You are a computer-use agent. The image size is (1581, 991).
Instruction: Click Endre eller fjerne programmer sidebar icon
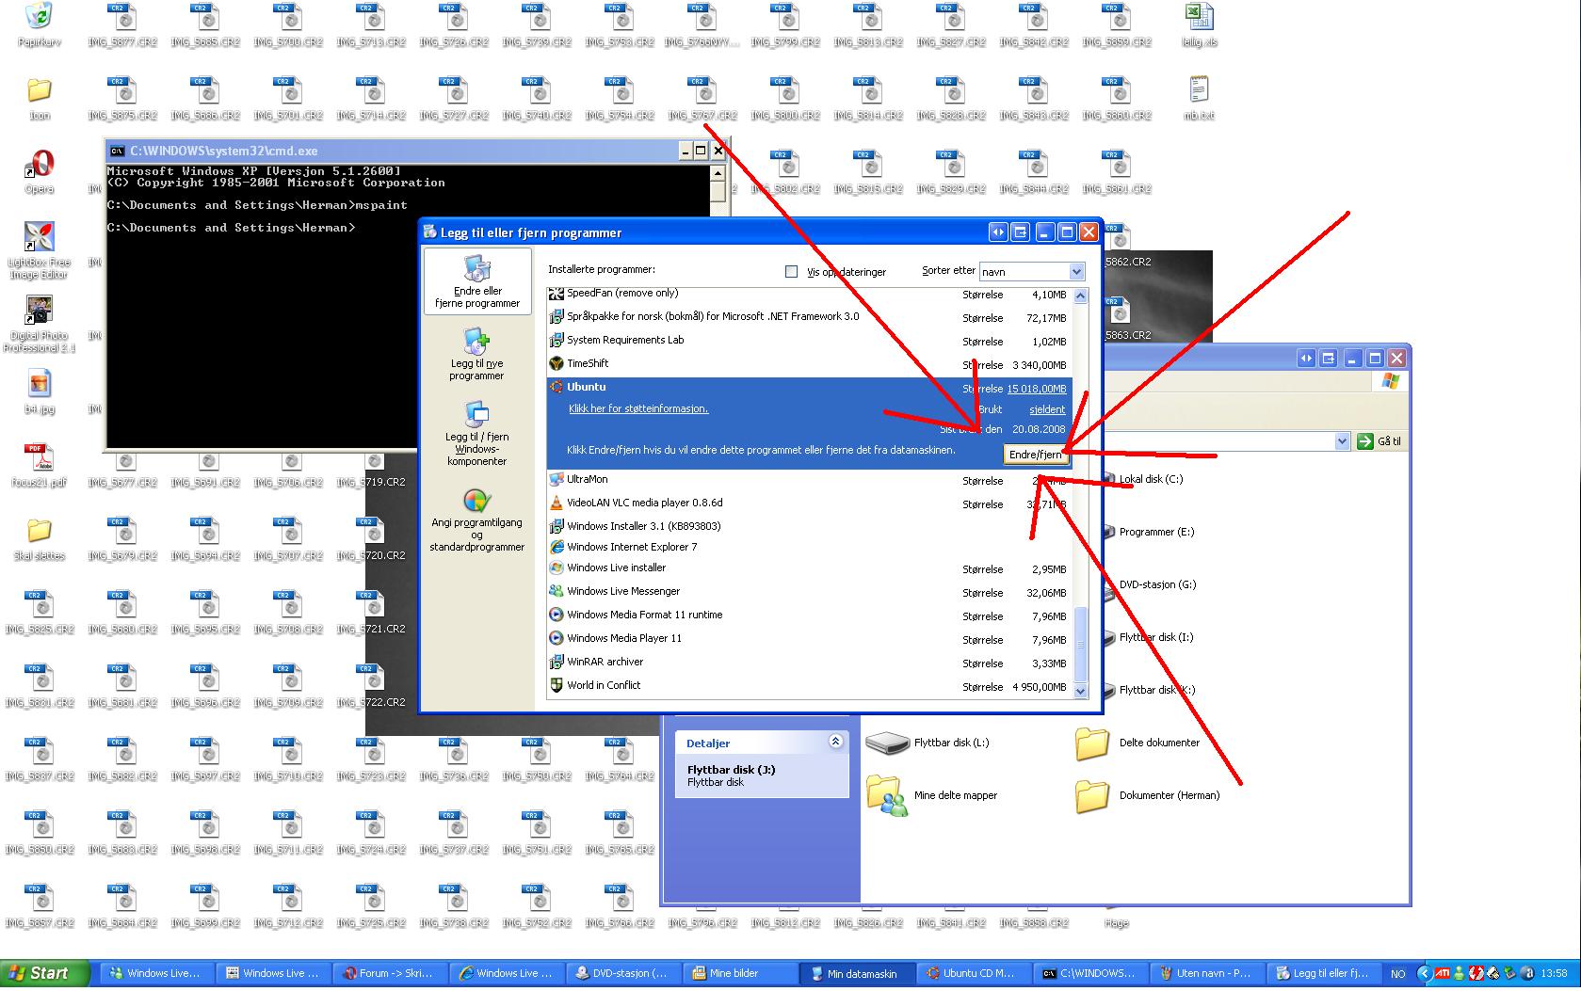click(476, 280)
